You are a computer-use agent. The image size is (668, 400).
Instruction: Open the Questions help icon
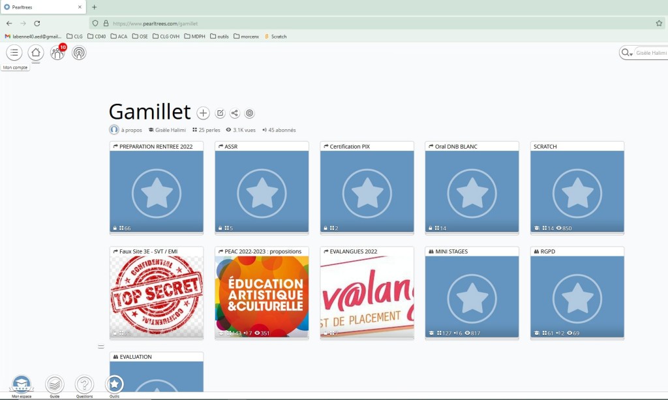click(84, 386)
